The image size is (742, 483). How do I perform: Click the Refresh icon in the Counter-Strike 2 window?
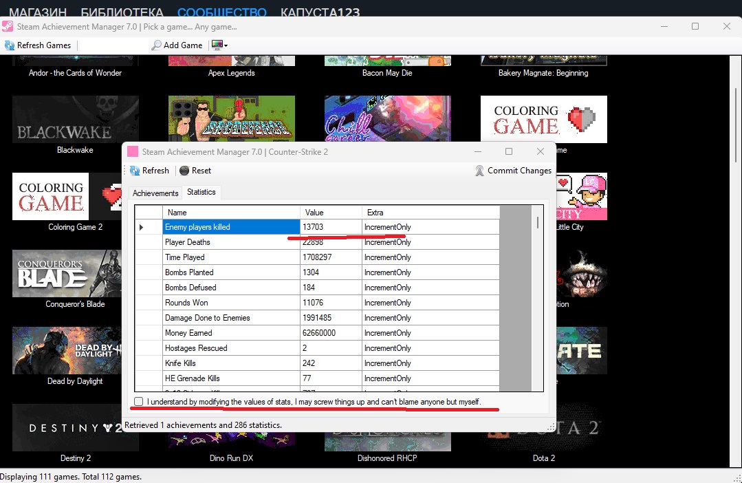coord(134,171)
